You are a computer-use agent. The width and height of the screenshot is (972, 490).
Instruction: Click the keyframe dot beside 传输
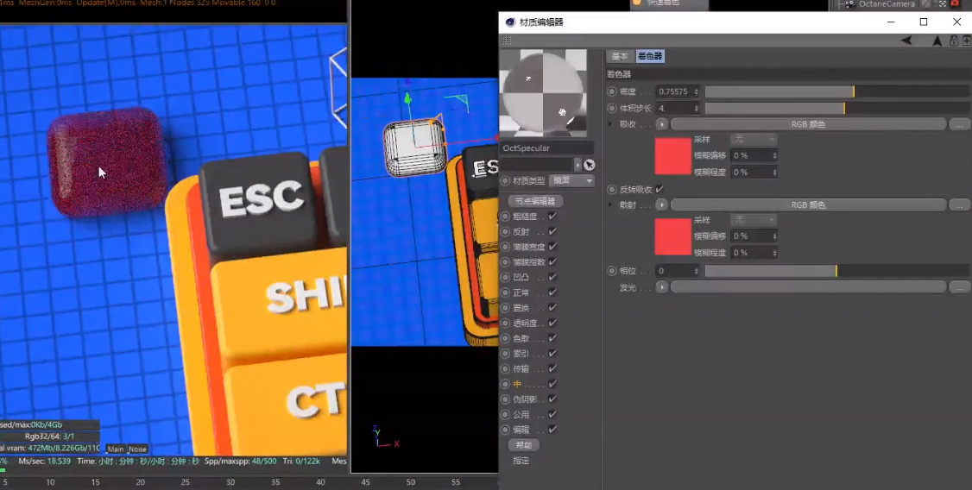tap(505, 368)
